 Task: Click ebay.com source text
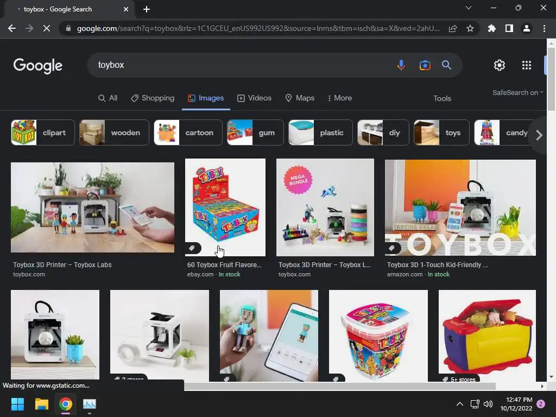pos(200,274)
